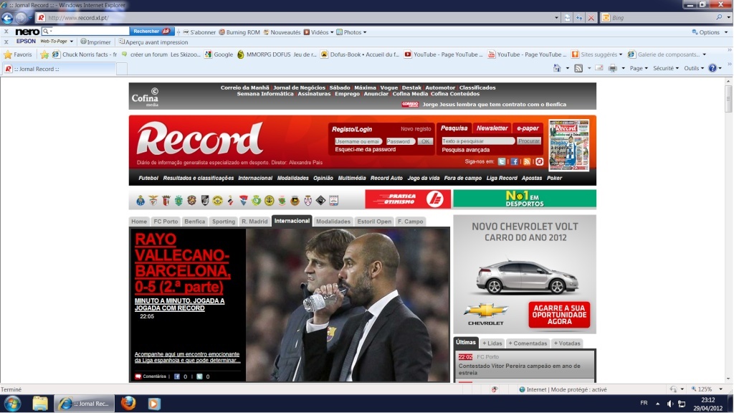Open Firefox from the taskbar
Screen dimensions: 734x413
[128, 403]
